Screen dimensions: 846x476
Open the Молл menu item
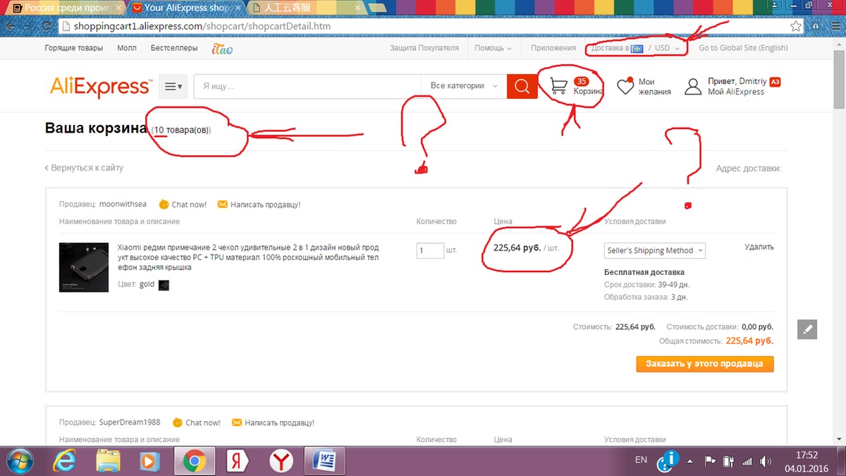pyautogui.click(x=127, y=48)
